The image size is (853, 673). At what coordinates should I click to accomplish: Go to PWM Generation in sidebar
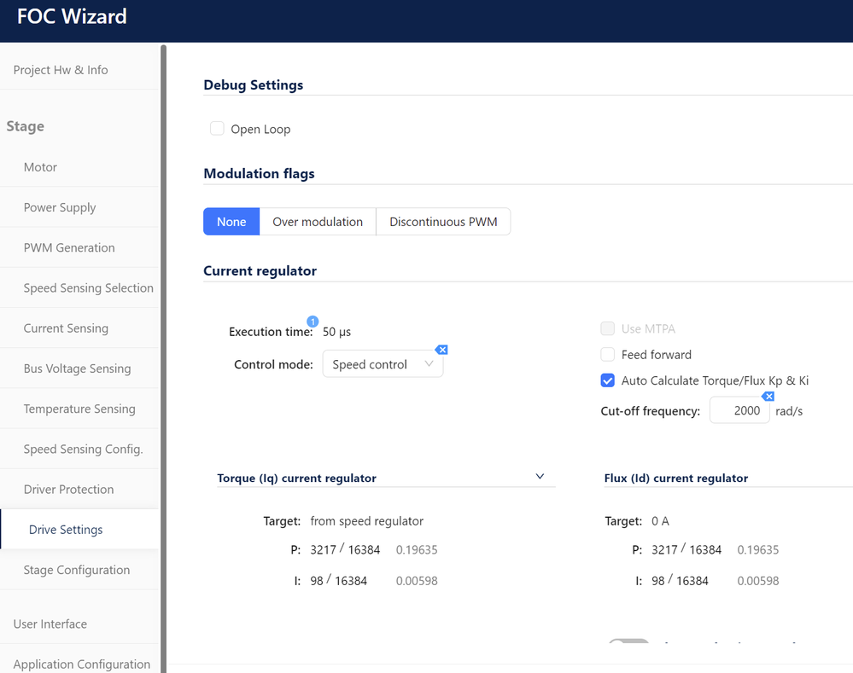pos(69,247)
